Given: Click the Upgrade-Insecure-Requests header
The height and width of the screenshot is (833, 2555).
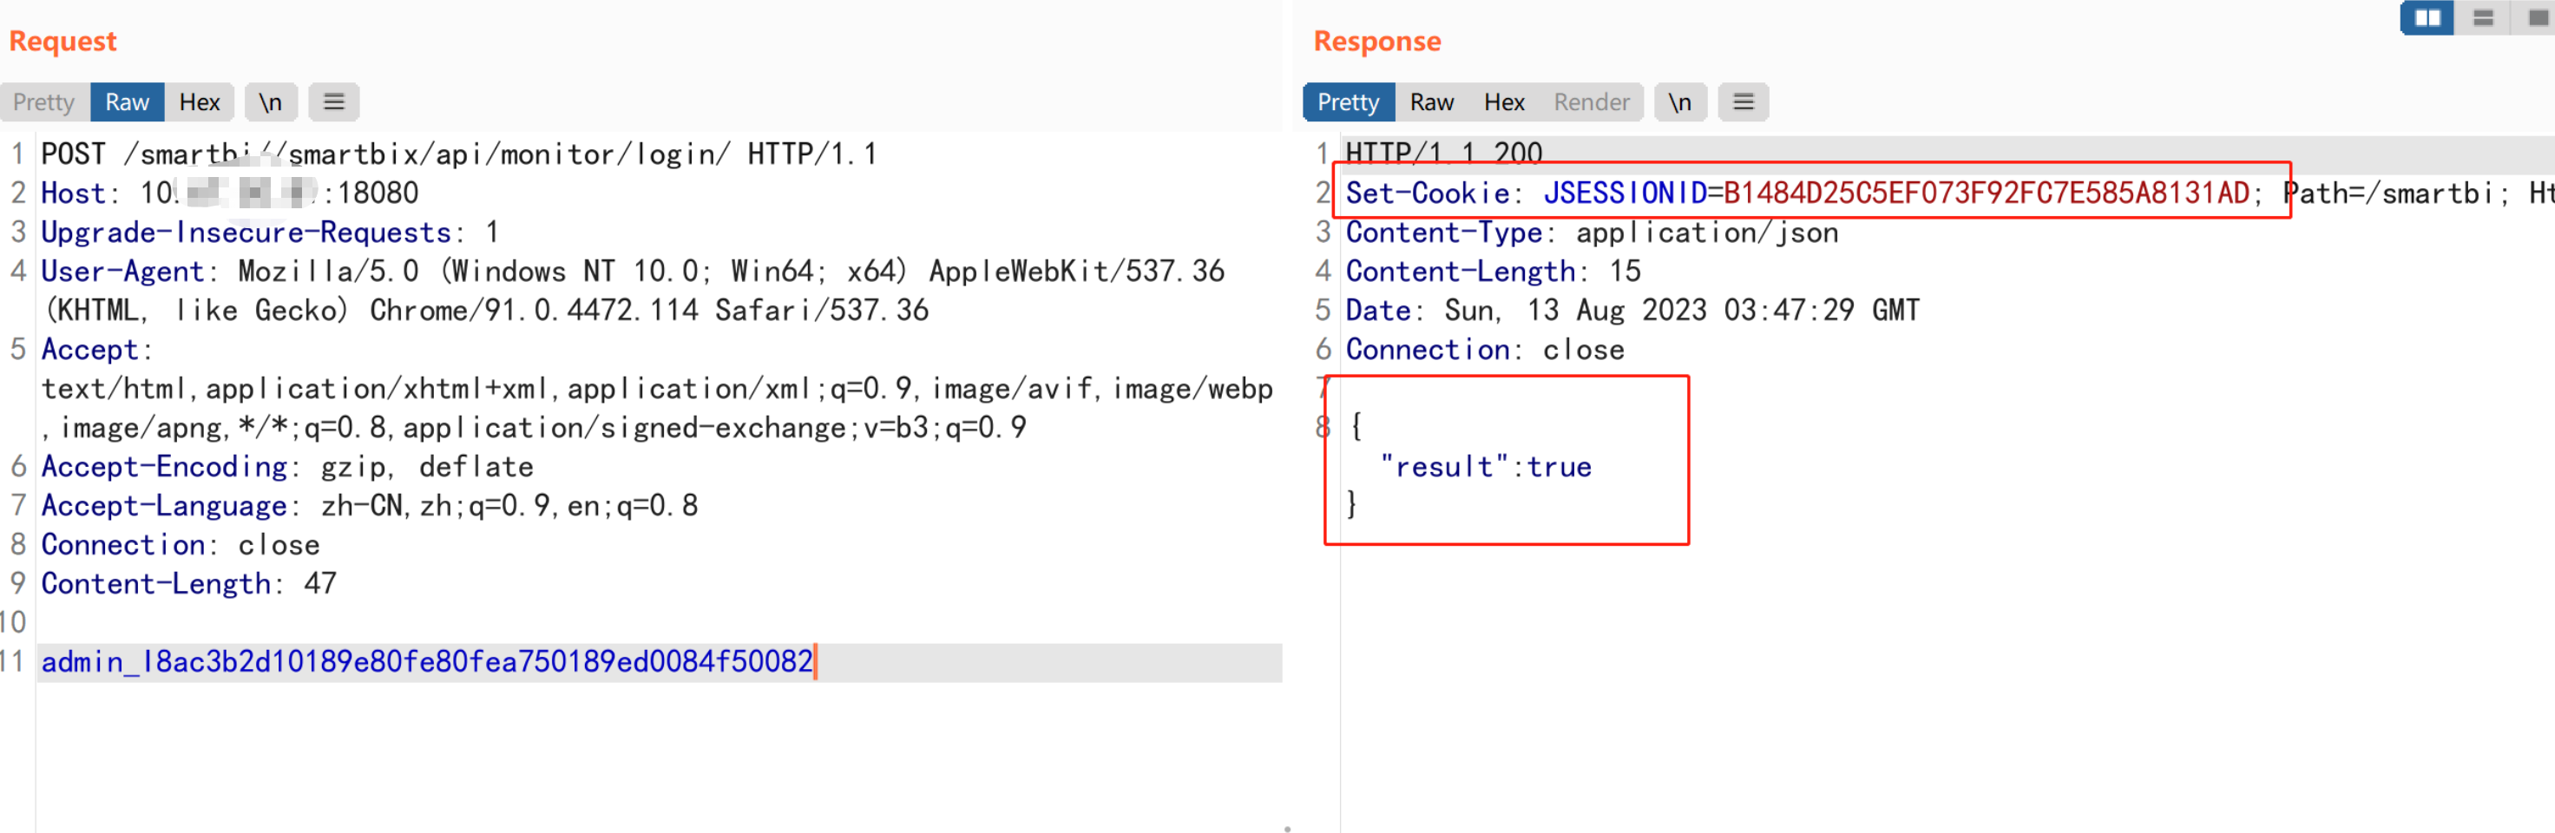Looking at the screenshot, I should click(x=270, y=233).
